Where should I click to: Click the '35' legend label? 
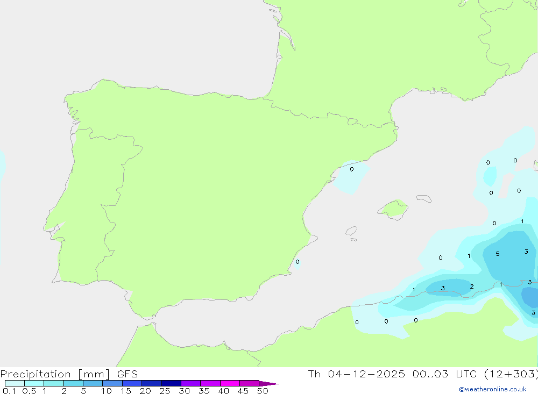click(x=204, y=391)
